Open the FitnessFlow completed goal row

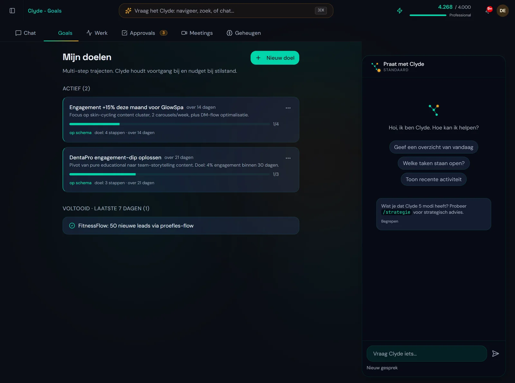[x=181, y=226]
